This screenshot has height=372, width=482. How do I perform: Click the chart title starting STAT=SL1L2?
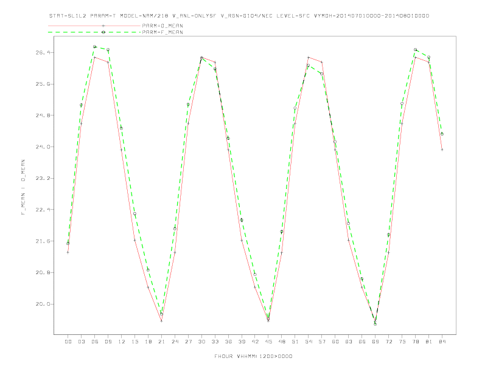pos(239,16)
